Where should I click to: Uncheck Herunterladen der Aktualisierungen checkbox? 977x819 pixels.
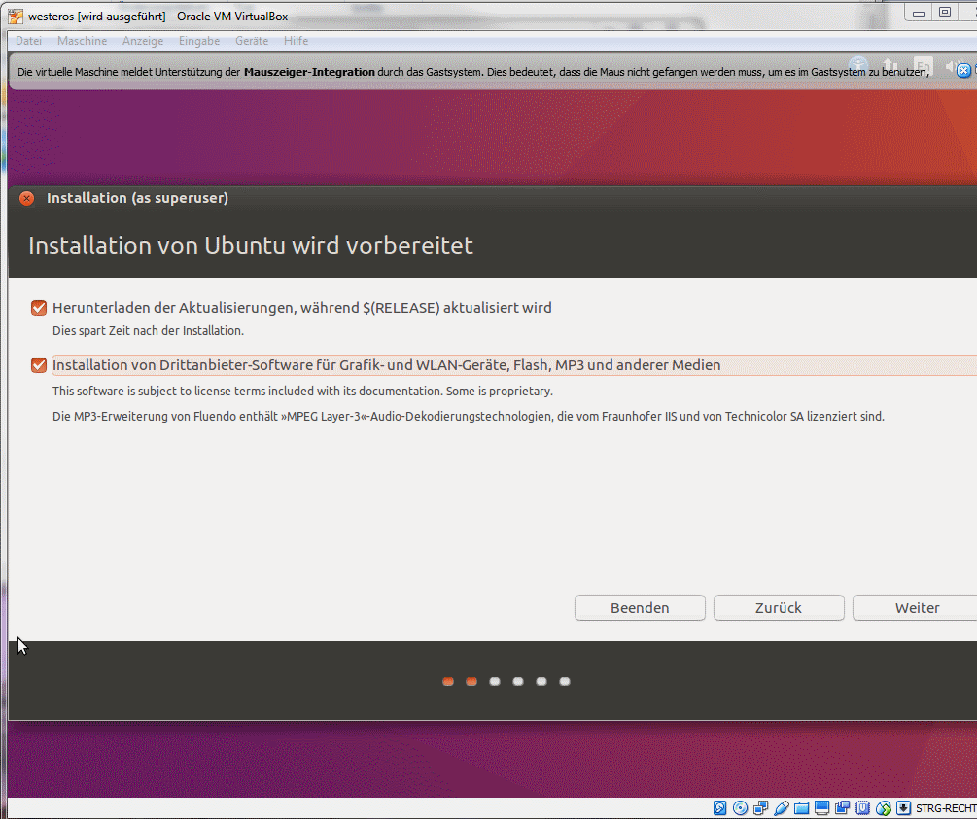(x=39, y=308)
